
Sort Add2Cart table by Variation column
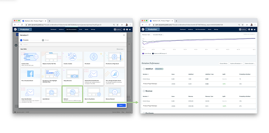pos(146,74)
